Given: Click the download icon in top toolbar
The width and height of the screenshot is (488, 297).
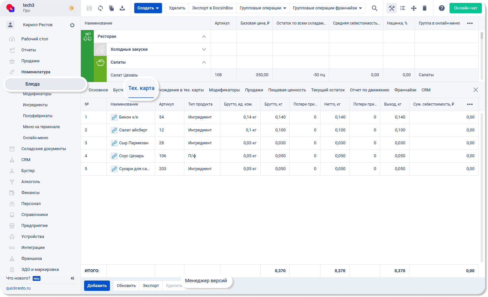Looking at the screenshot, I should [122, 8].
